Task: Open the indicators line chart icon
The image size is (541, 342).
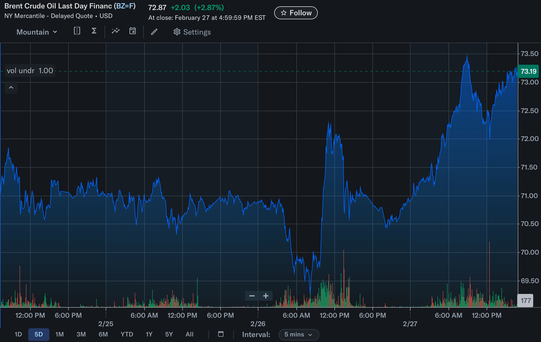Action: coord(115,31)
